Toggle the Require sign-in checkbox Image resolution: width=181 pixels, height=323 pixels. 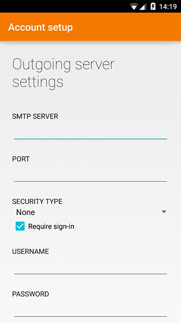pos(20,226)
